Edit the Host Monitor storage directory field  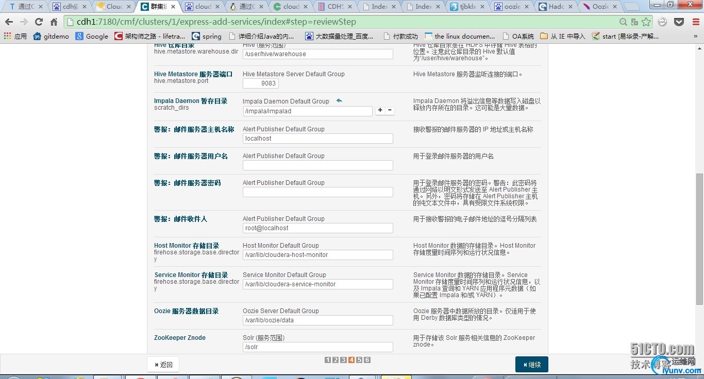click(x=318, y=255)
